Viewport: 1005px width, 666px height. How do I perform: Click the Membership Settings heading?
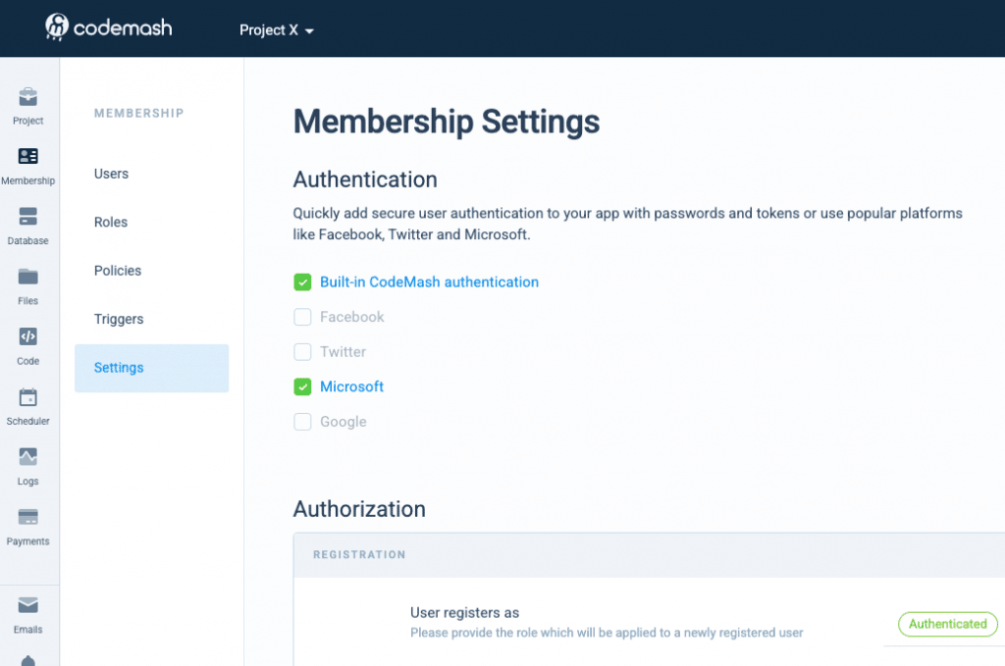(447, 122)
